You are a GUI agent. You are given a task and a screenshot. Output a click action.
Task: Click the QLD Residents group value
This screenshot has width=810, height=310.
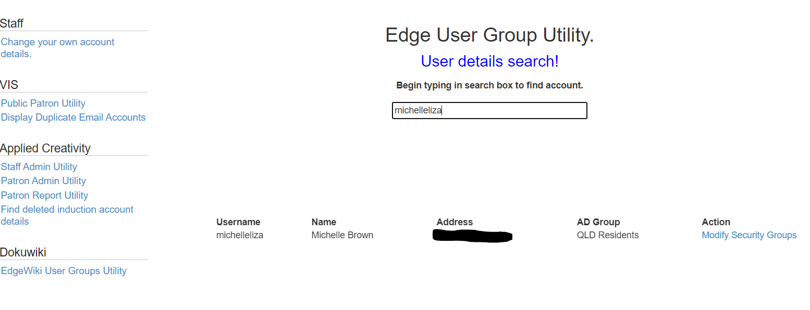pos(607,235)
